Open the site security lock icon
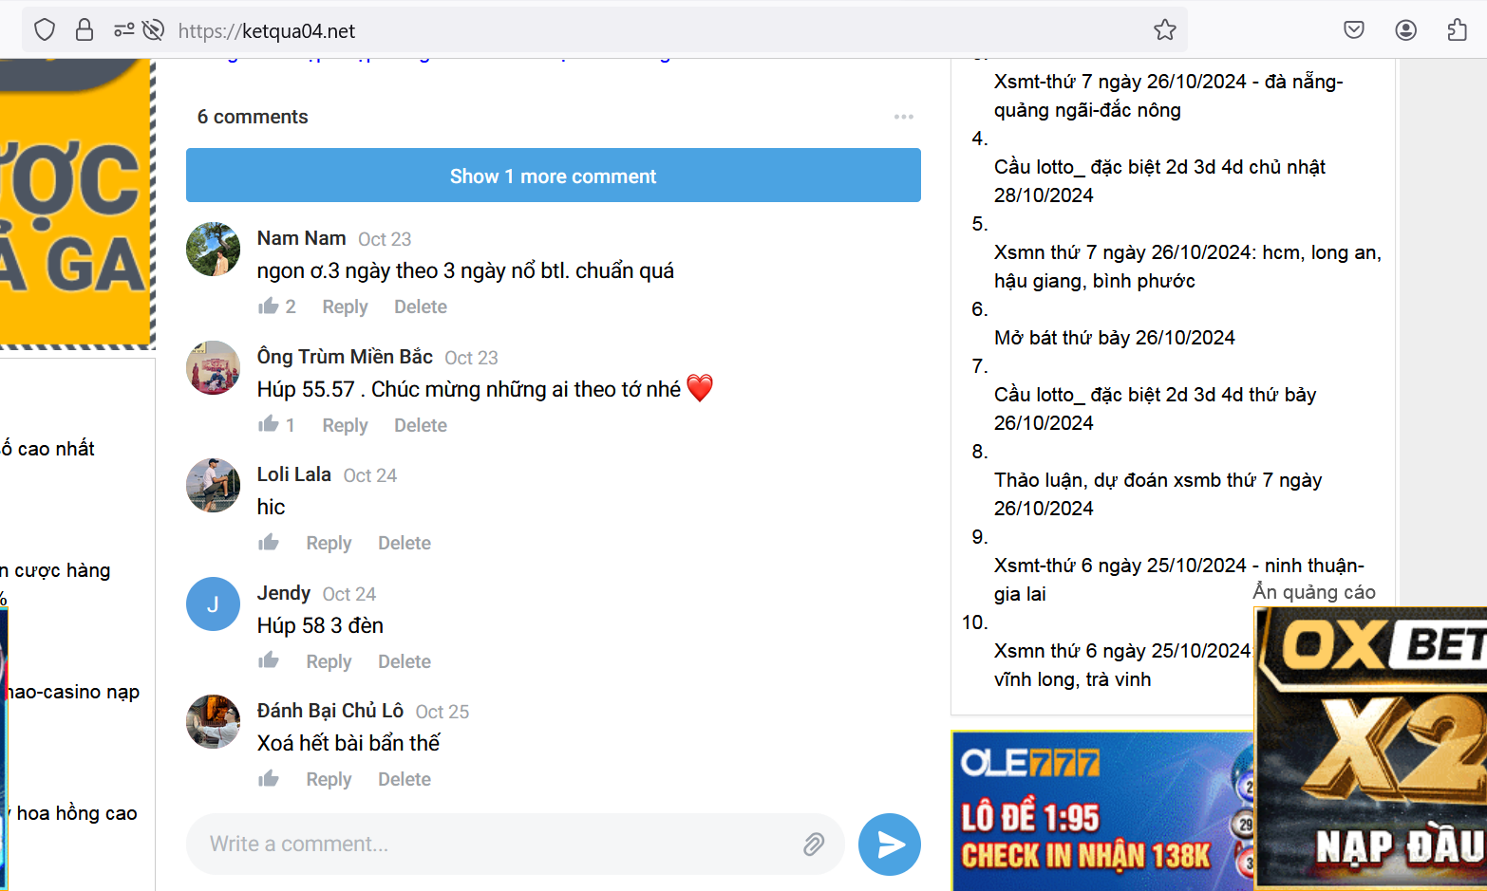This screenshot has height=891, width=1487. (85, 30)
